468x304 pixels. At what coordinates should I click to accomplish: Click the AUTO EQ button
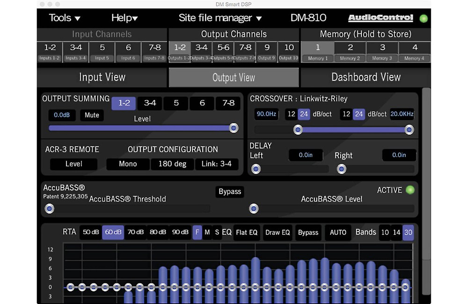(338, 232)
